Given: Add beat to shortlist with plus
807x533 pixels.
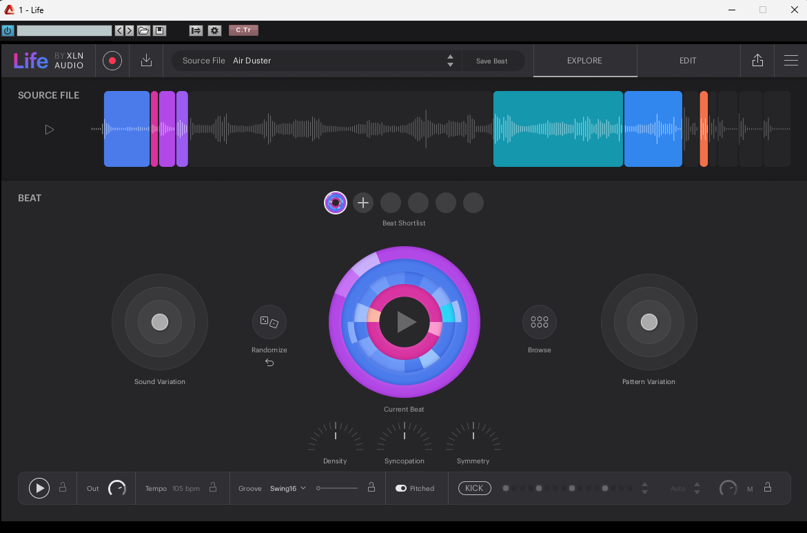Looking at the screenshot, I should click(363, 203).
